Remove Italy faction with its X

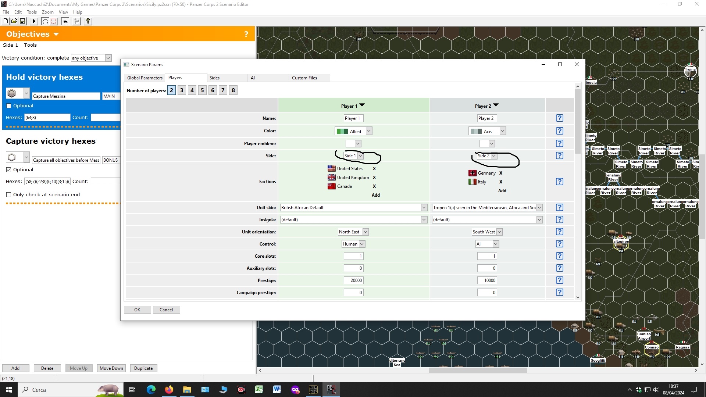pyautogui.click(x=501, y=182)
